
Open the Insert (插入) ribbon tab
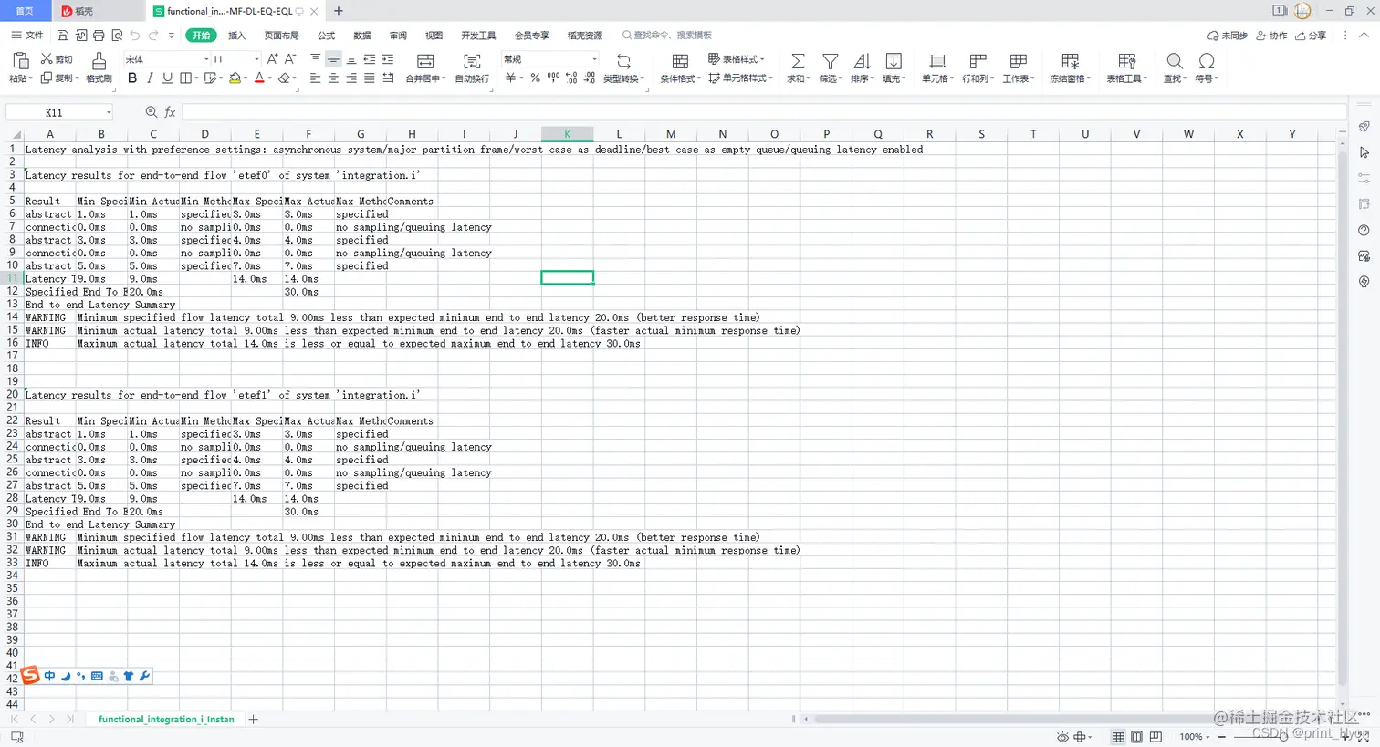236,36
